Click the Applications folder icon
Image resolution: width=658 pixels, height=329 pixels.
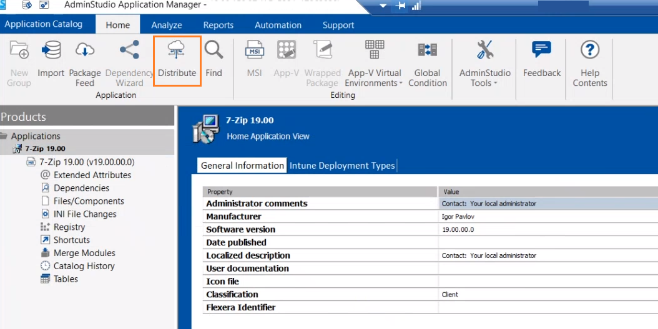tap(4, 136)
